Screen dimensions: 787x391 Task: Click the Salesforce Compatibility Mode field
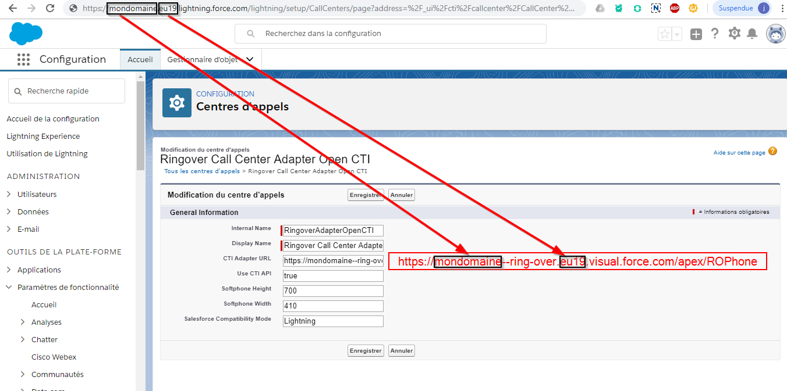click(x=333, y=321)
